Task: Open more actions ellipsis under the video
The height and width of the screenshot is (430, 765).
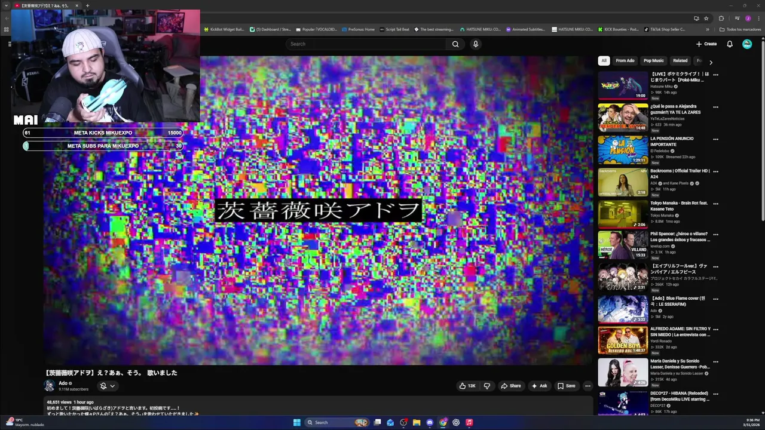Action: coord(587,386)
